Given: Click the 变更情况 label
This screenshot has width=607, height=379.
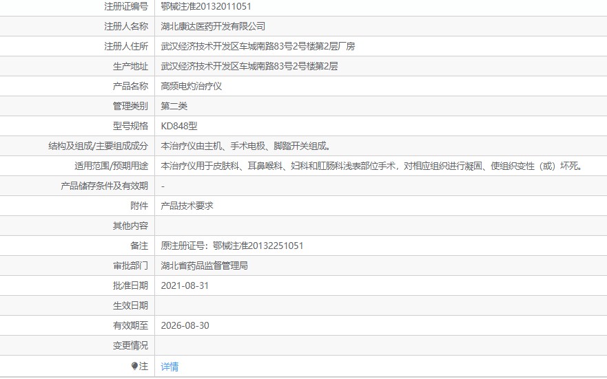Looking at the screenshot, I should 130,345.
